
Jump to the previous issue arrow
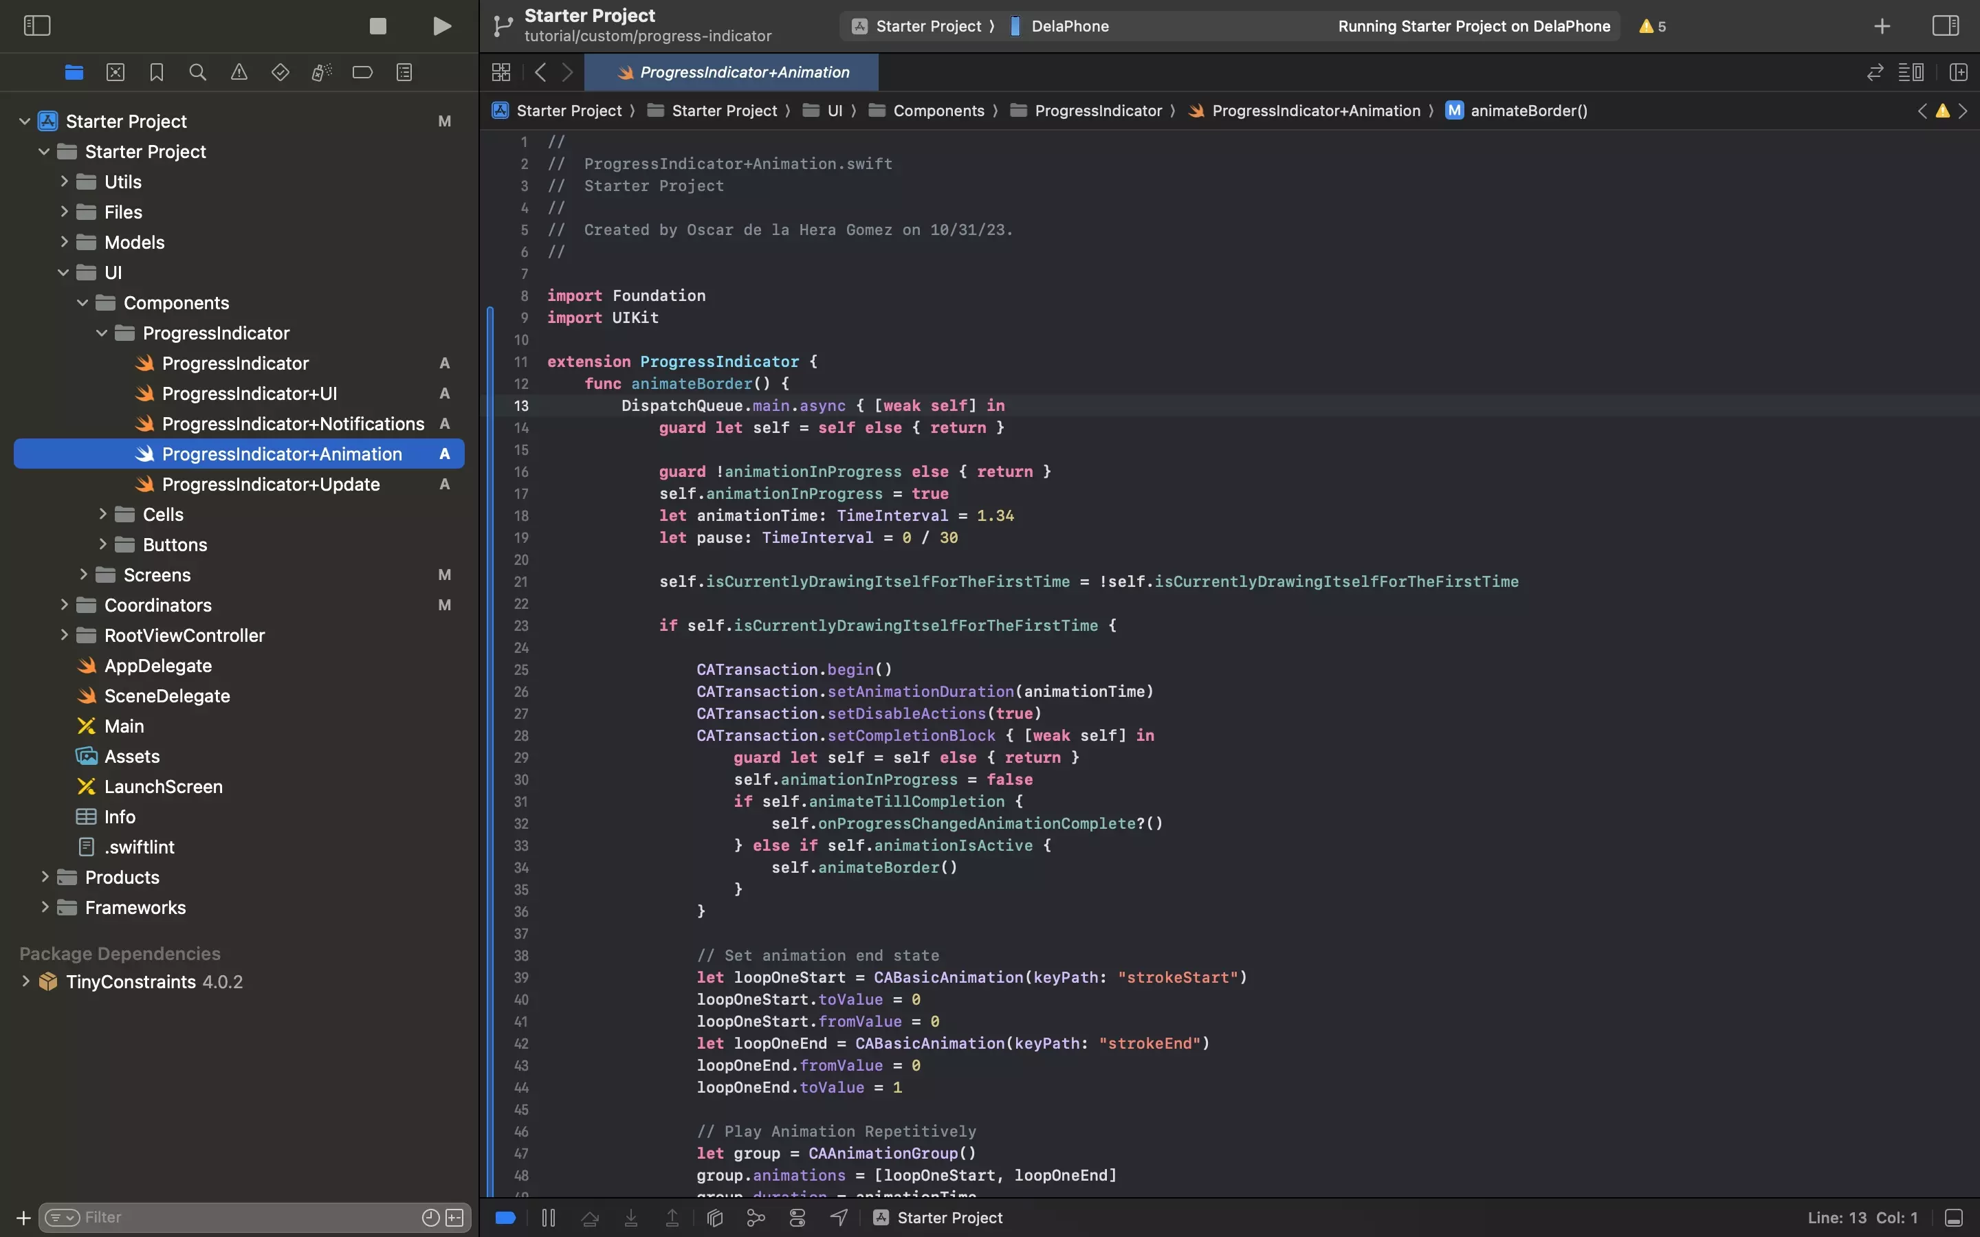click(x=1922, y=111)
